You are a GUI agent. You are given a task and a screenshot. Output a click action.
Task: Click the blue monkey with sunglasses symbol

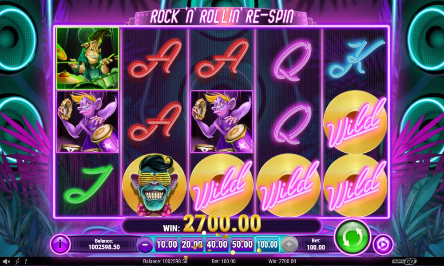click(155, 185)
